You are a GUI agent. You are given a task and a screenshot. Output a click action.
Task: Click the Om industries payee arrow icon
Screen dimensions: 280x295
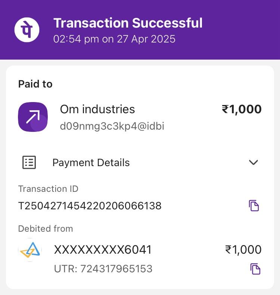tap(33, 117)
